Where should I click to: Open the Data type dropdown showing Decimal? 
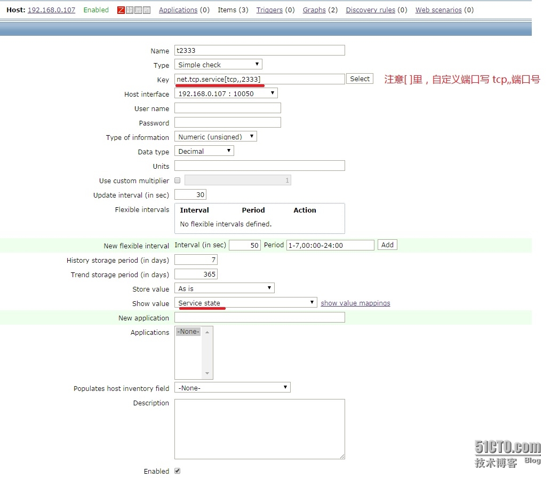204,151
